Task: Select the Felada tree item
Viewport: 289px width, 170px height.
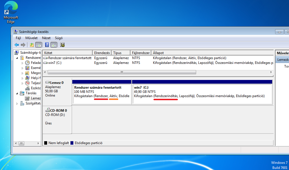Action: coord(36,63)
